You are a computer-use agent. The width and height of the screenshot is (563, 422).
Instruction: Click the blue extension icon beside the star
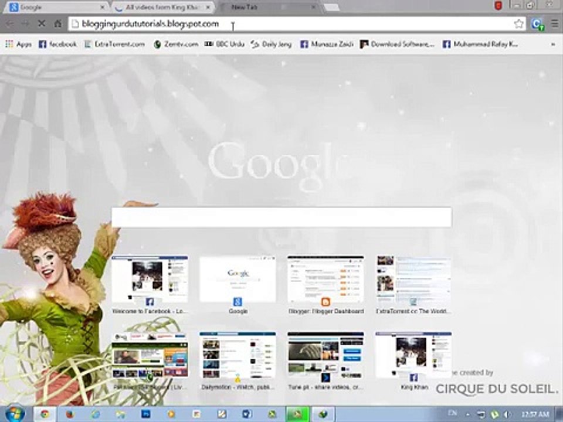tap(538, 24)
